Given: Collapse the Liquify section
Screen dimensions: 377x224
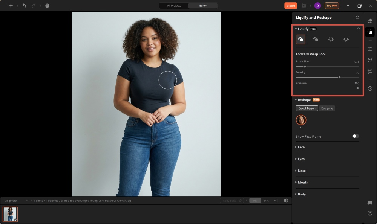Looking at the screenshot, I should pyautogui.click(x=296, y=29).
